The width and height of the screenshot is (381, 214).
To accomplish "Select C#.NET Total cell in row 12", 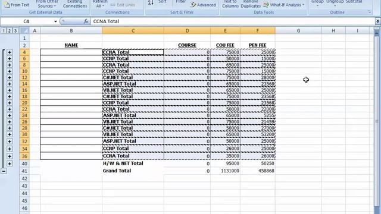I will point(133,77).
